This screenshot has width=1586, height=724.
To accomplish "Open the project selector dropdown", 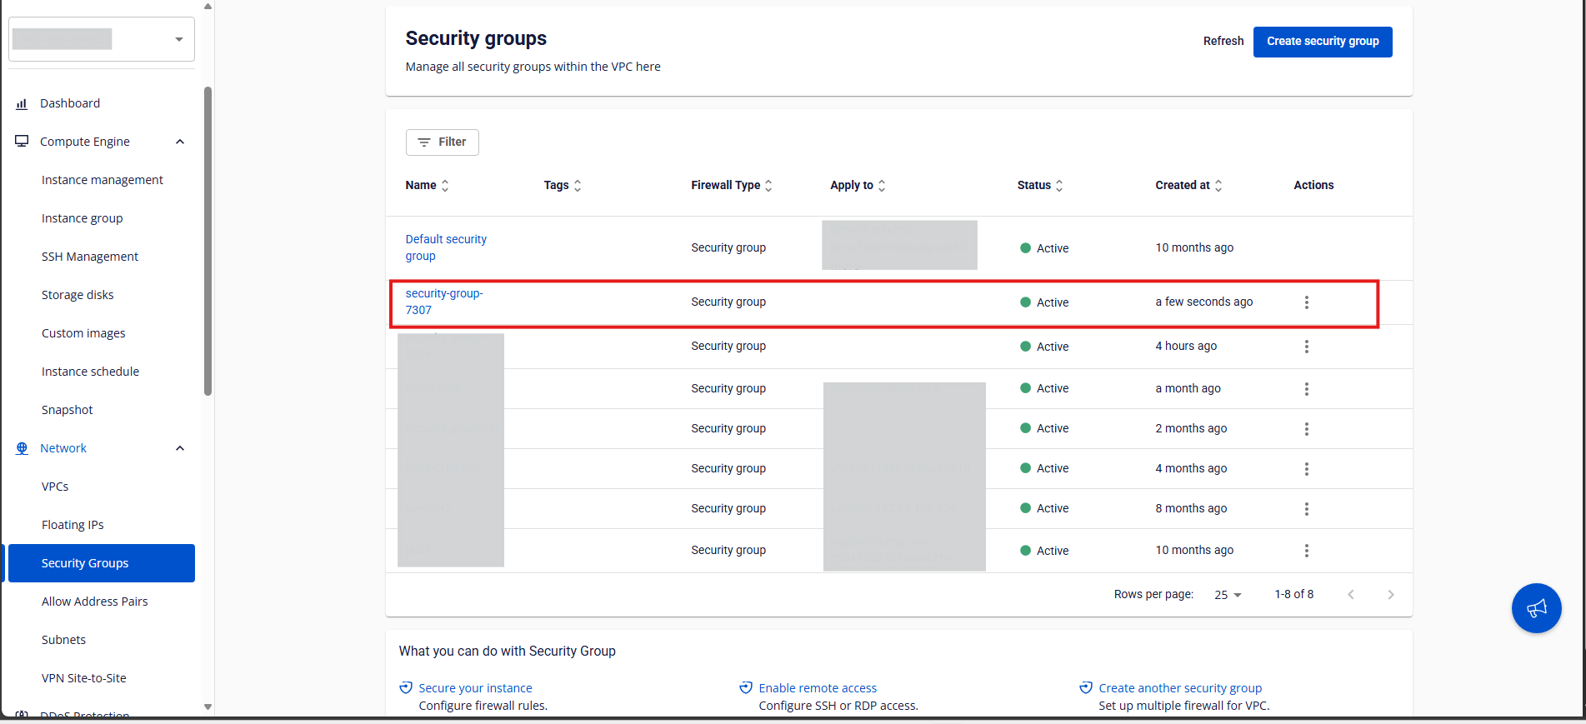I will click(102, 39).
